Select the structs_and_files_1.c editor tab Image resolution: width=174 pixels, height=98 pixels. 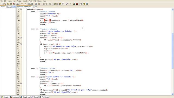click(24, 7)
